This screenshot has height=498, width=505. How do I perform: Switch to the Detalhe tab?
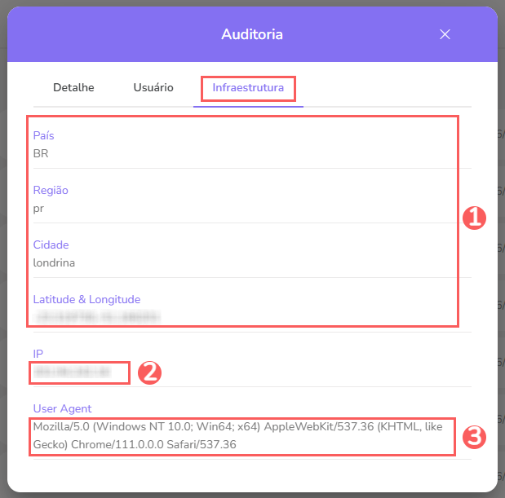point(73,87)
